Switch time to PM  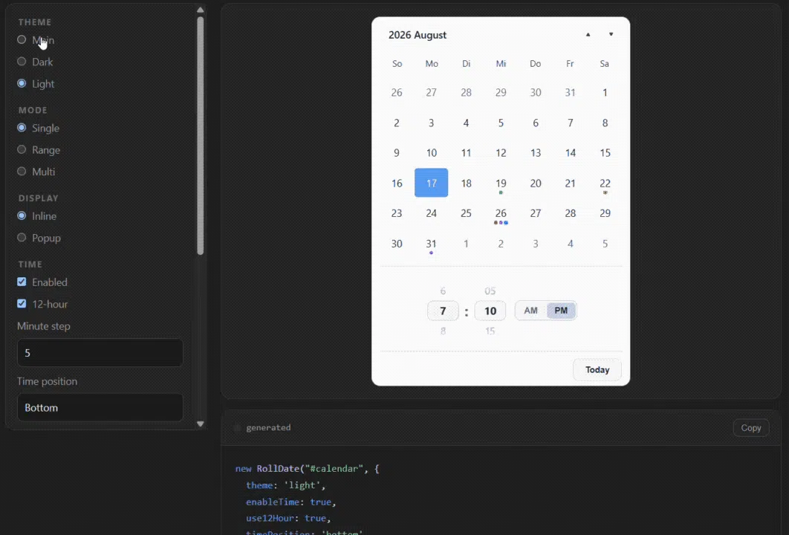point(561,311)
